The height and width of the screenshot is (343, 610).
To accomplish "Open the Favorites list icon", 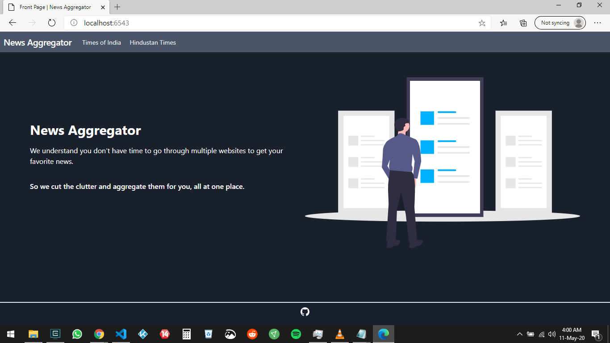I will pos(503,23).
